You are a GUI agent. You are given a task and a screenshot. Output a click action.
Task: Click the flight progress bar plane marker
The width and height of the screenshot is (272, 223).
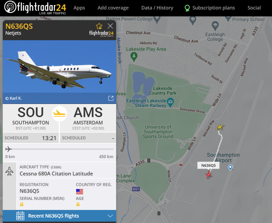pos(8,149)
